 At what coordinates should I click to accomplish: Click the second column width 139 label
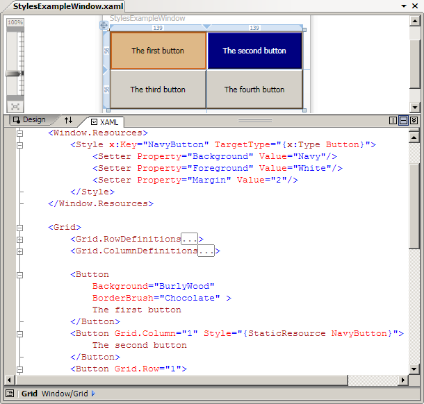(x=254, y=28)
